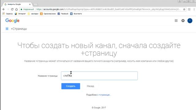Click the © Google, 2017 footer text
This screenshot has width=196, height=110.
(x=99, y=108)
